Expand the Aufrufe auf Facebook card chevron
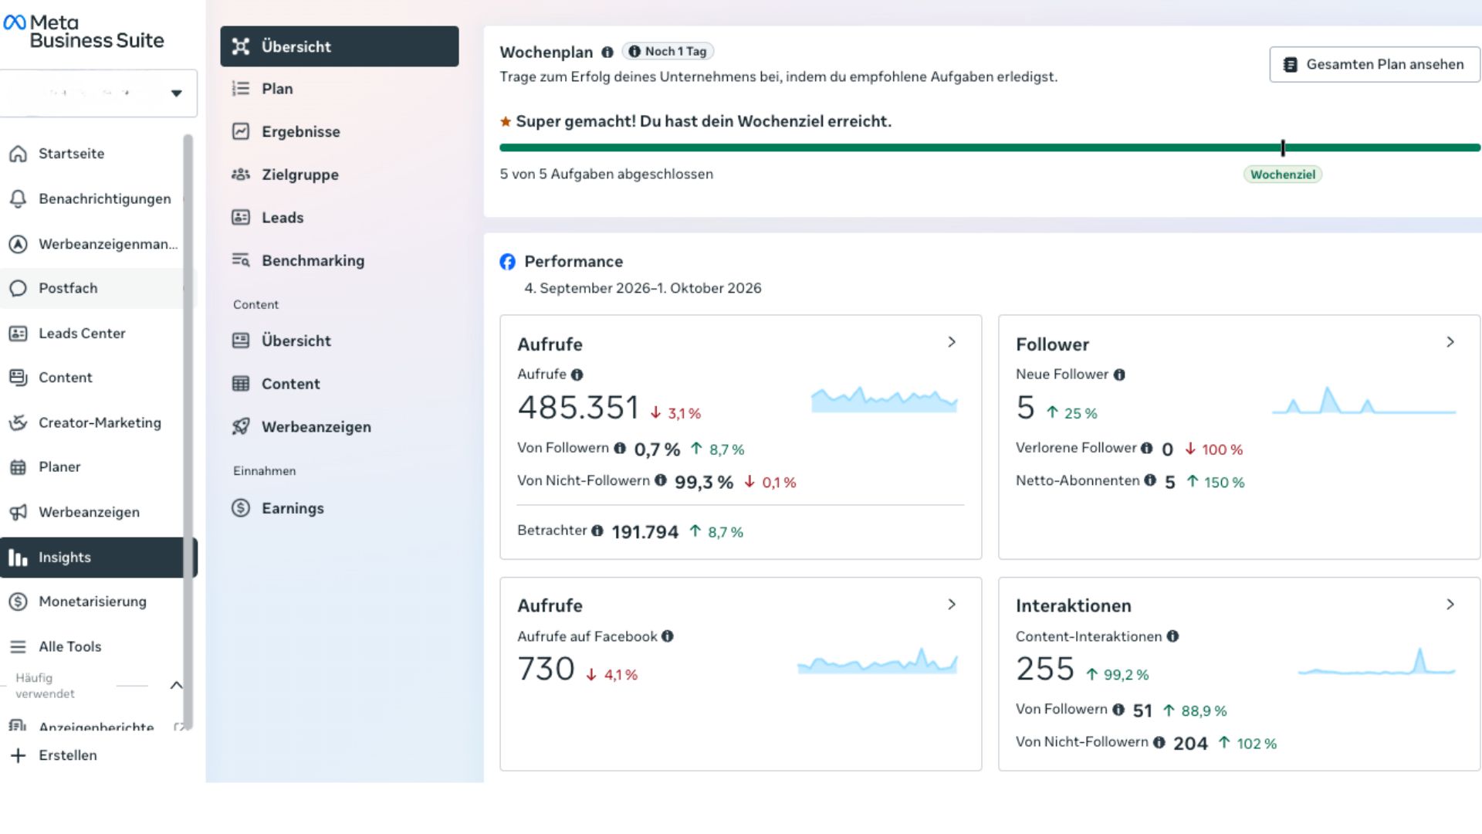The height and width of the screenshot is (834, 1482). (952, 605)
